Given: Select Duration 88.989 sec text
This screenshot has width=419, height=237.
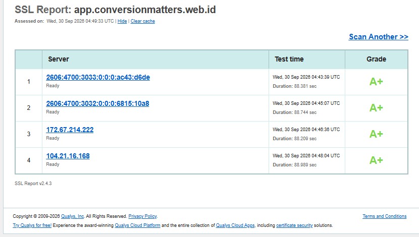Looking at the screenshot, I should pos(294,165).
